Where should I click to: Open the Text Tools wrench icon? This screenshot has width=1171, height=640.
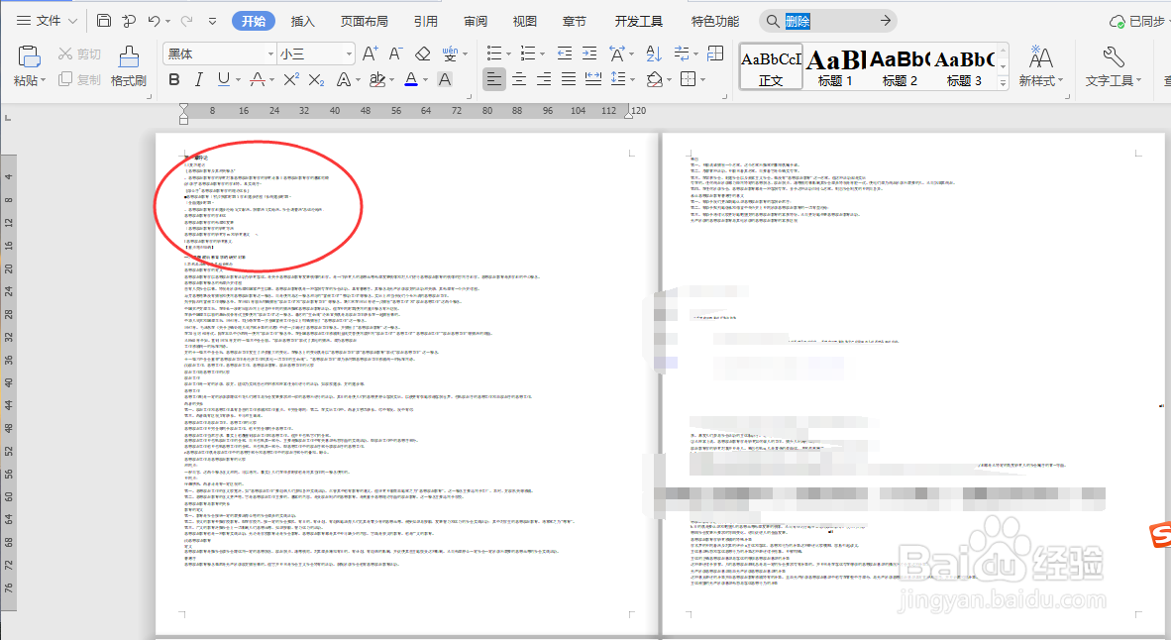pyautogui.click(x=1113, y=56)
